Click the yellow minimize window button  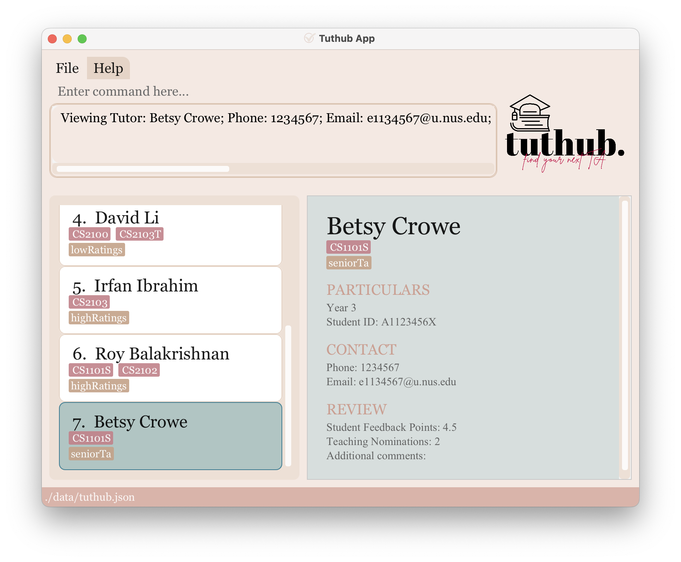click(67, 38)
